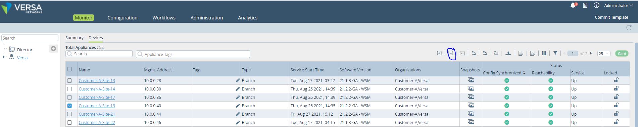Image resolution: width=638 pixels, height=127 pixels.
Task: Open the Administration menu
Action: (x=207, y=18)
